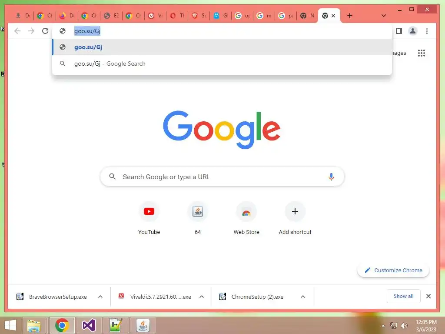This screenshot has width=445, height=334.
Task: Choose the goo.su/Gj Google Search suggestion
Action: point(222,63)
